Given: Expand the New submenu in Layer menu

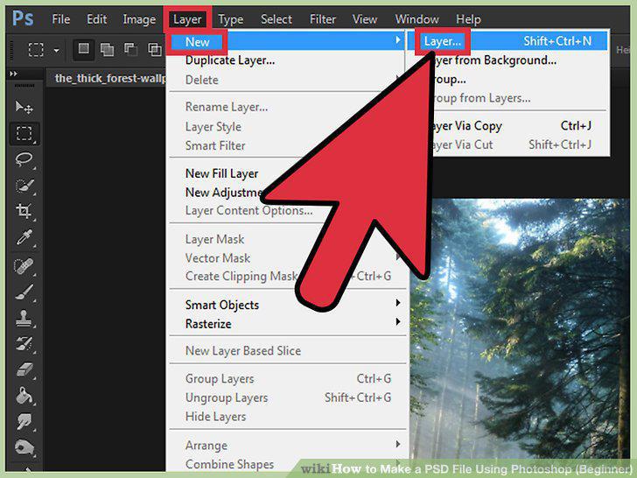Looking at the screenshot, I should tap(287, 41).
